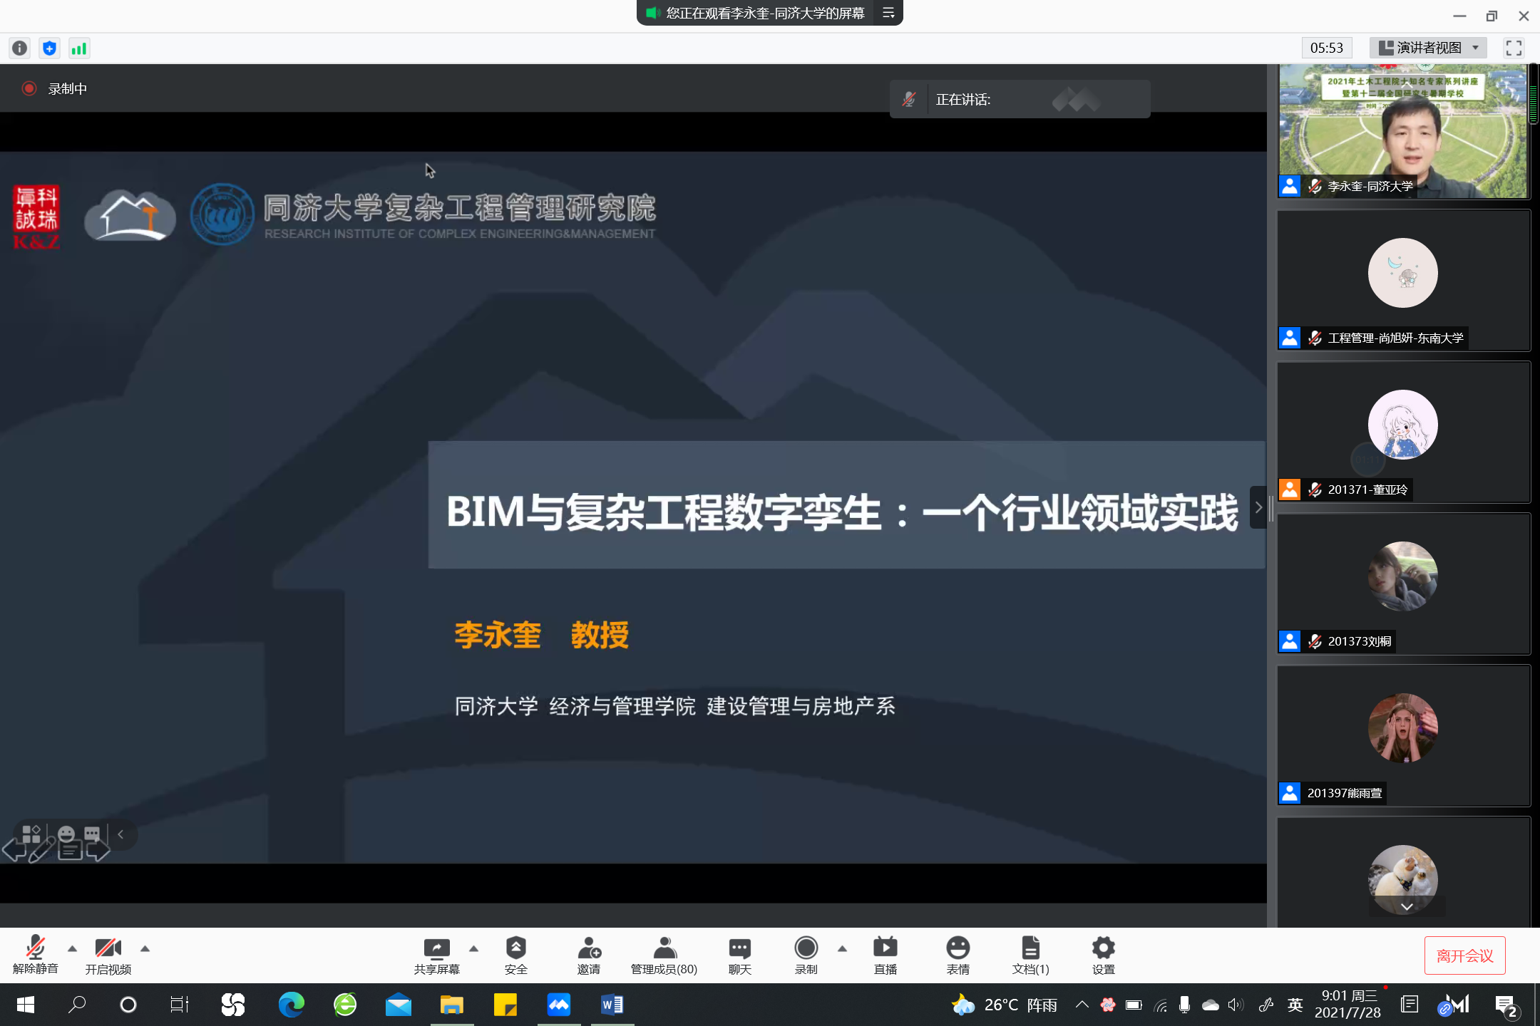Click the 离开会议 leave meeting button

click(x=1464, y=955)
